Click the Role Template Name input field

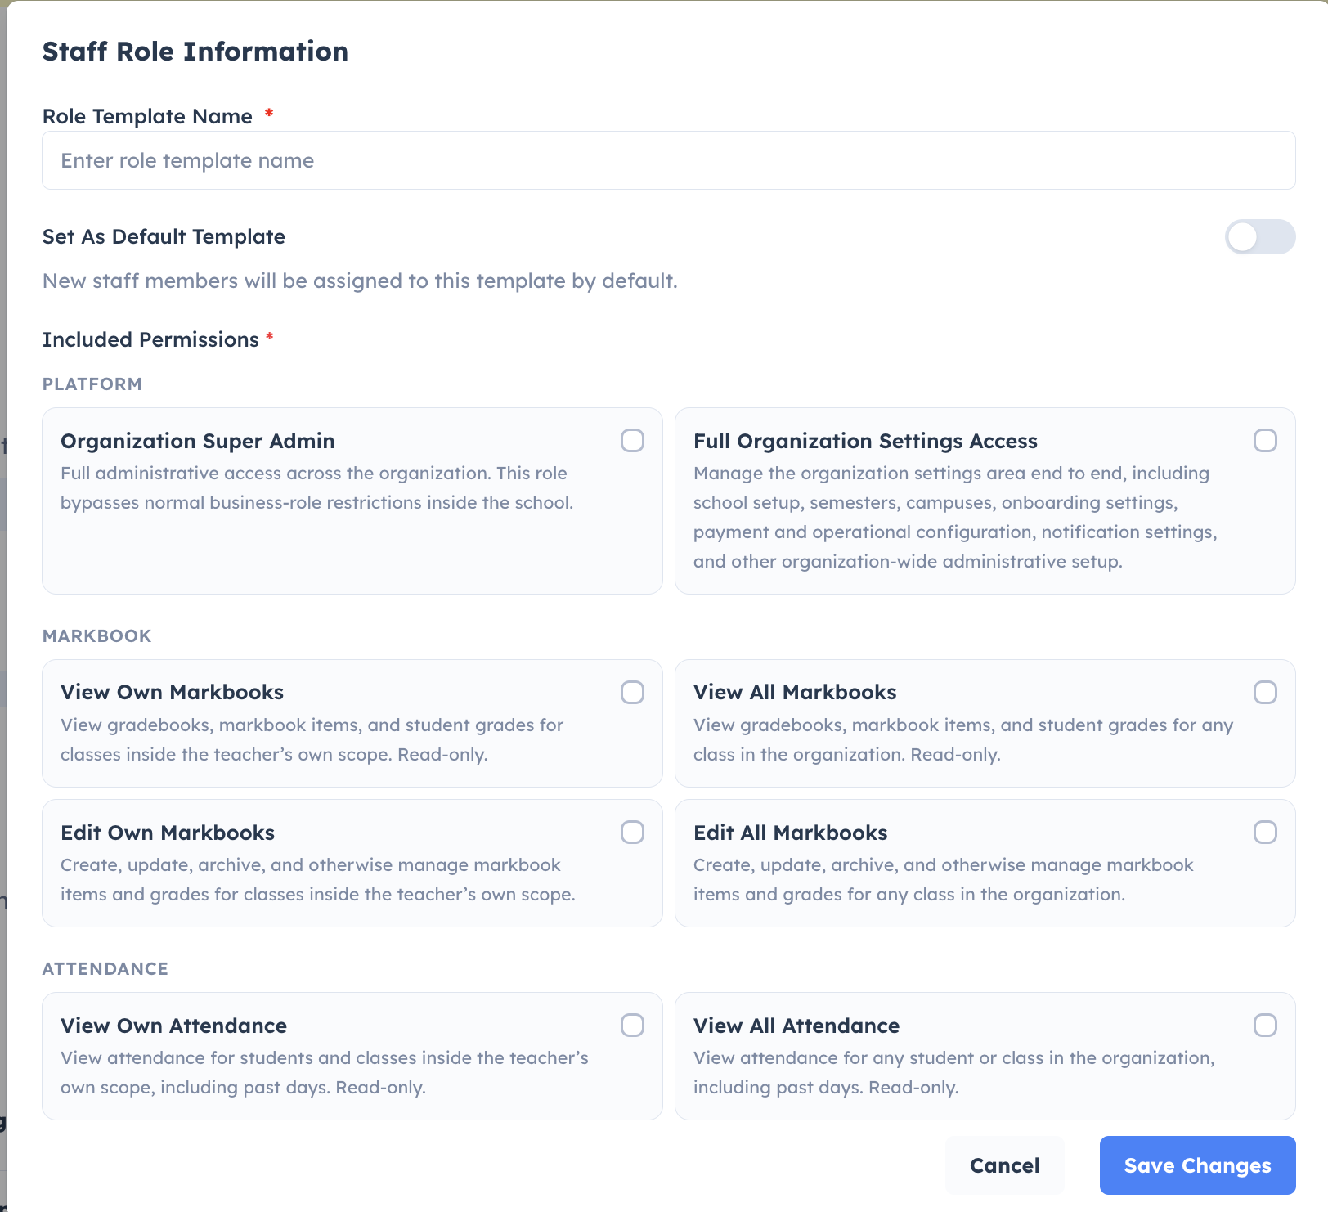pos(668,160)
